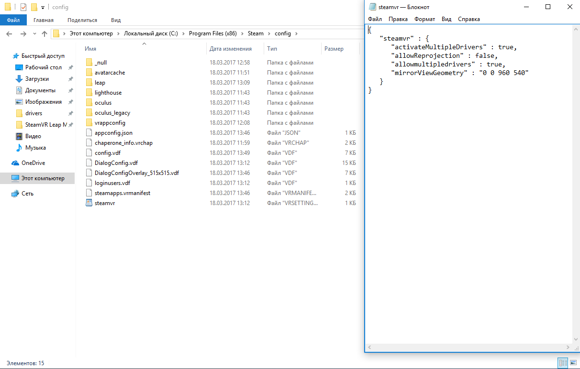Click the Network (Сеть) icon in sidebar
Screen dimensions: 580x369
[15, 194]
